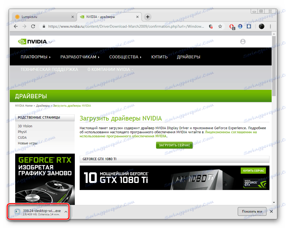Image resolution: width=286 pixels, height=228 pixels.
Task: Bookmark this page with the star icon
Action: (x=220, y=27)
